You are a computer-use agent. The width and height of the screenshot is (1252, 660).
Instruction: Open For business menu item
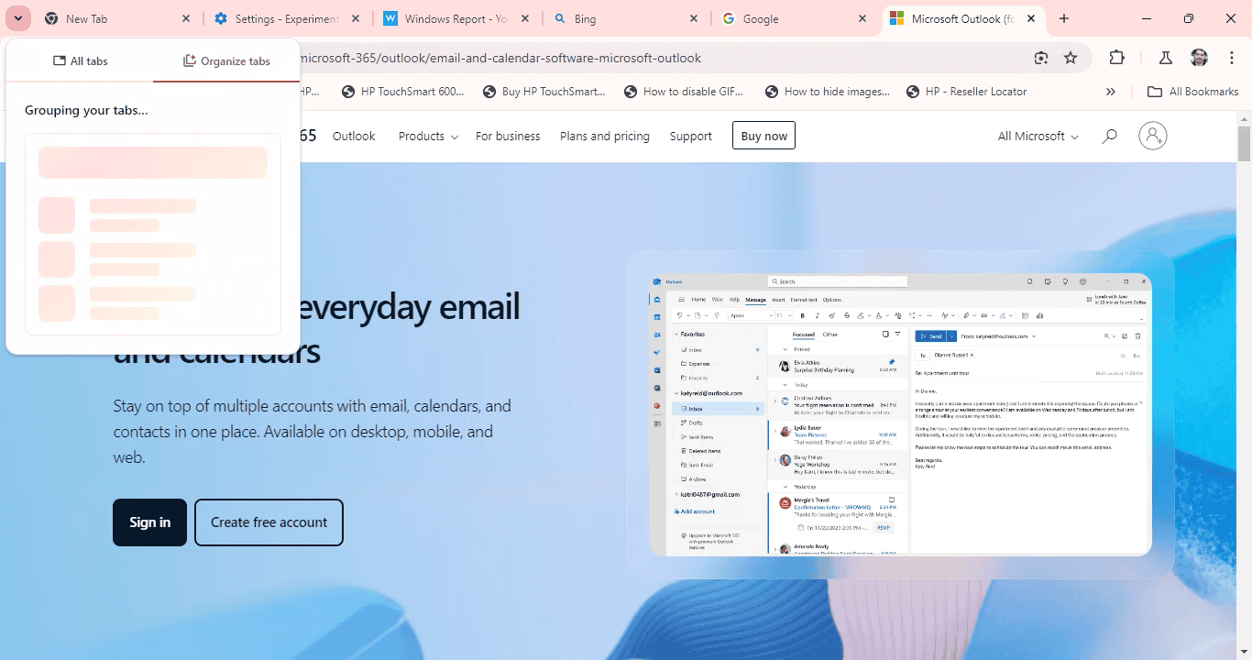point(508,136)
